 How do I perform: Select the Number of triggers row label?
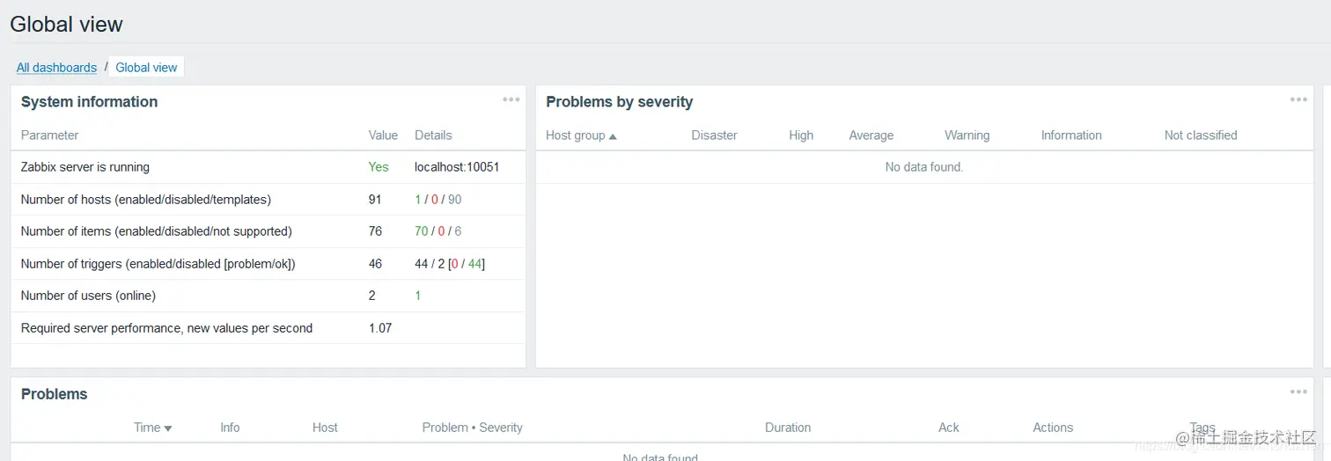click(158, 264)
